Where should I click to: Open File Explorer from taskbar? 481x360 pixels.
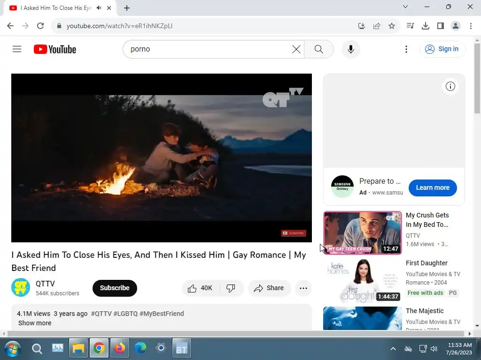tap(78, 348)
